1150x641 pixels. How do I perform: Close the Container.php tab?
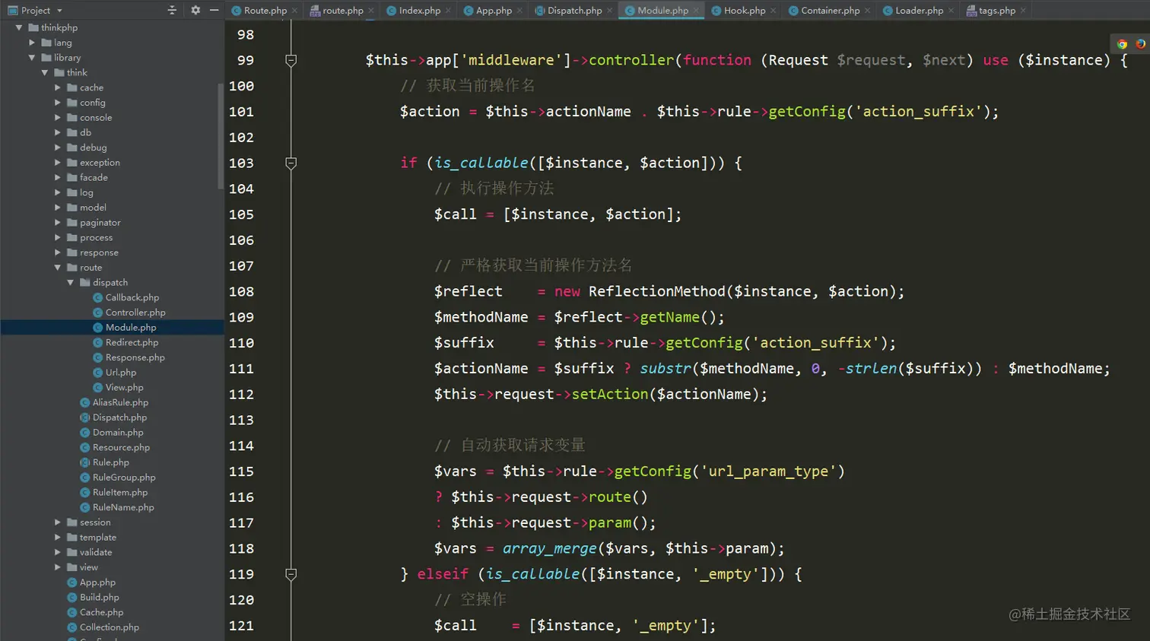click(868, 11)
